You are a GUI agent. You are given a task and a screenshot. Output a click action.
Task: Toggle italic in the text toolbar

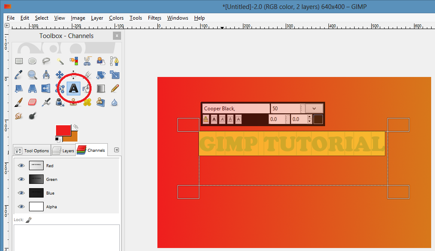222,120
